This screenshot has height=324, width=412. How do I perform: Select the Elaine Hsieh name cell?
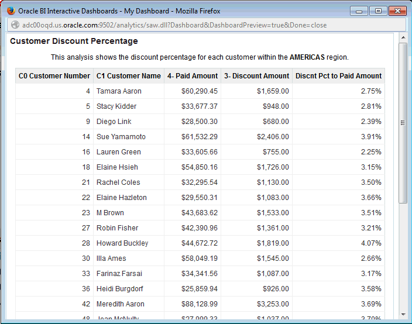(129, 167)
